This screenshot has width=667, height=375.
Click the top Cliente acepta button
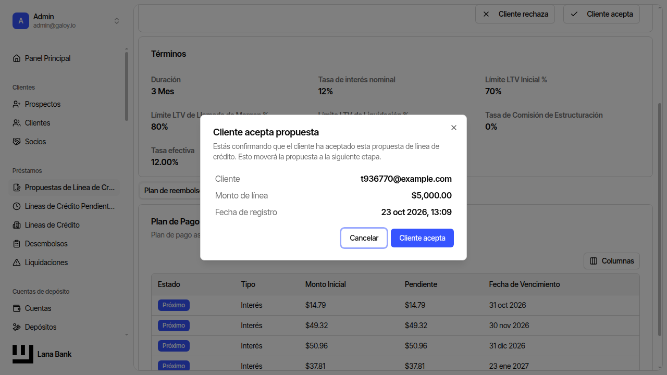point(602,14)
